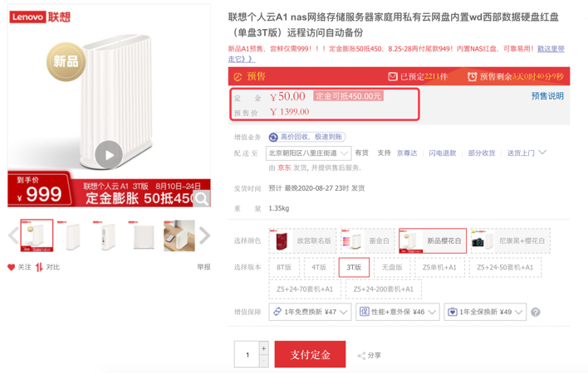This screenshot has width=588, height=373.
Task: Increase quantity with the plus stepper
Action: [x=264, y=349]
